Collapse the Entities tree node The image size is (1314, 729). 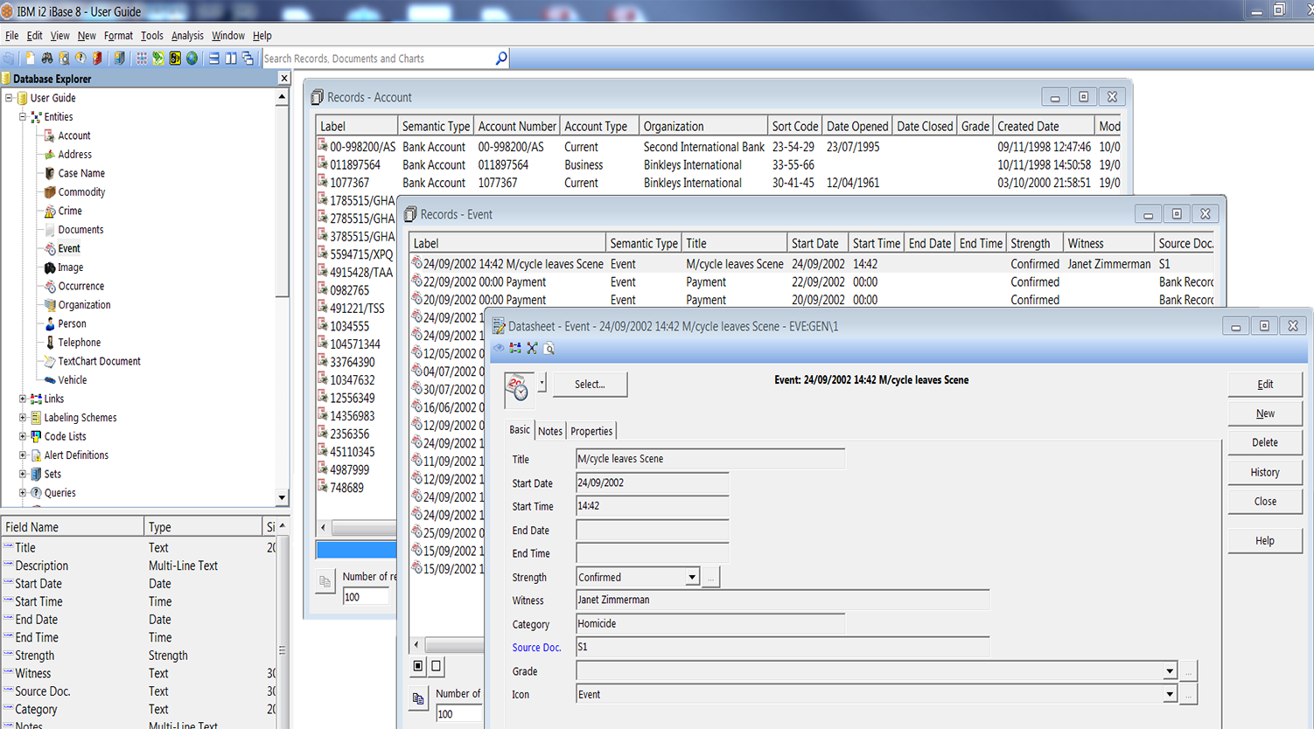click(x=23, y=116)
